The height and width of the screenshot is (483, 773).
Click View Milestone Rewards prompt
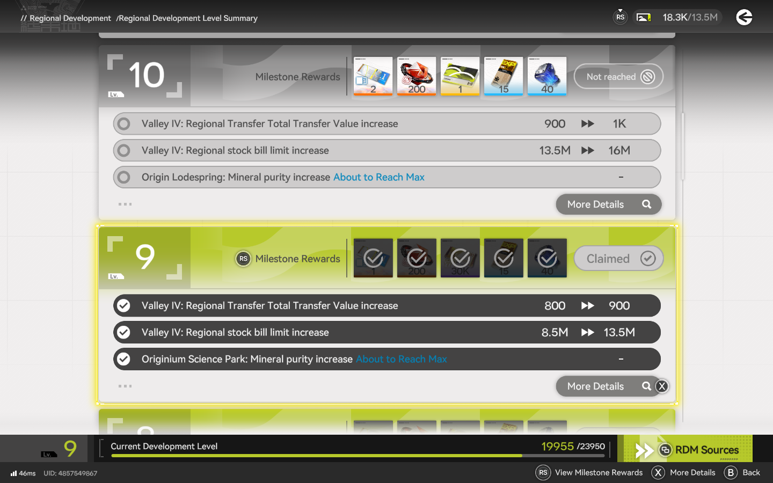click(x=589, y=473)
